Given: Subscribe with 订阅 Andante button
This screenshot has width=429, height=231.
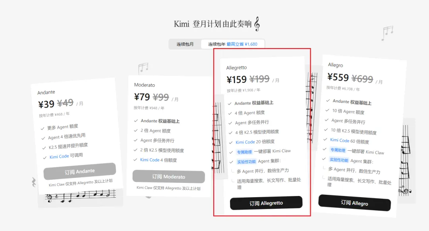Looking at the screenshot, I should coord(79,172).
